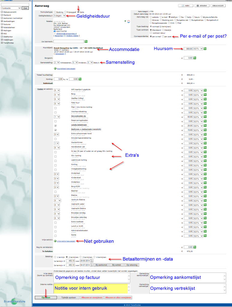Click the Dutch flag icon beside relatie
This screenshot has height=307, width=232.
coord(128,21)
